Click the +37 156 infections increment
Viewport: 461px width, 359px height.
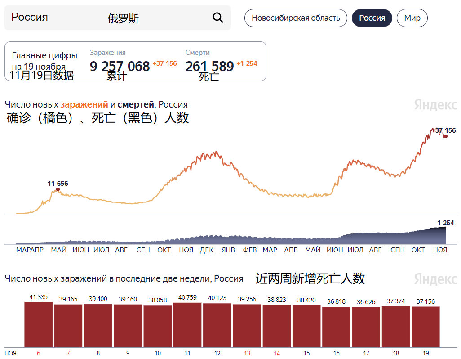(x=164, y=63)
